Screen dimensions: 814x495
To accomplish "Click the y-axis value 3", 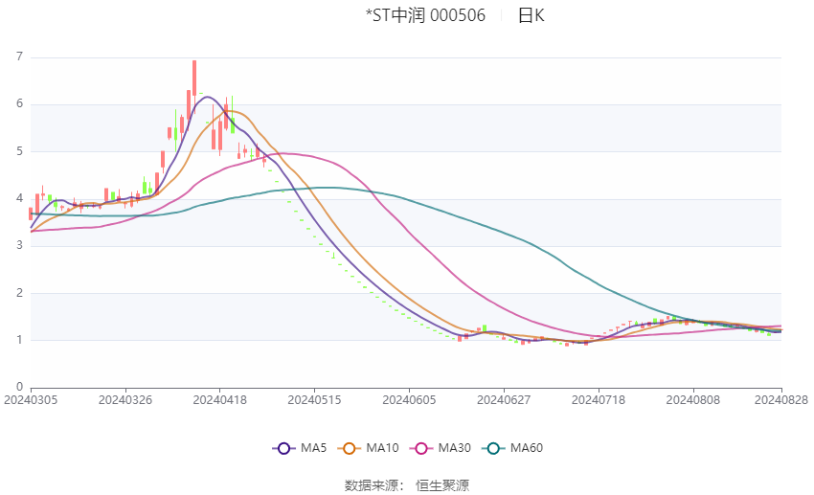I will [x=20, y=245].
